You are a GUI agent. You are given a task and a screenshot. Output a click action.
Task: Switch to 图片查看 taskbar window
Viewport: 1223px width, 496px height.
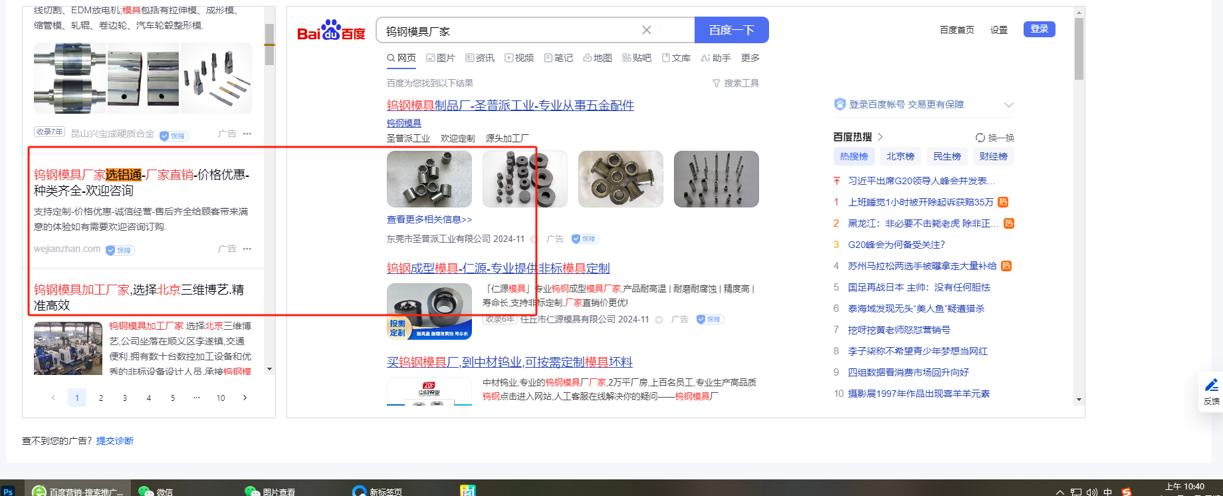(270, 491)
